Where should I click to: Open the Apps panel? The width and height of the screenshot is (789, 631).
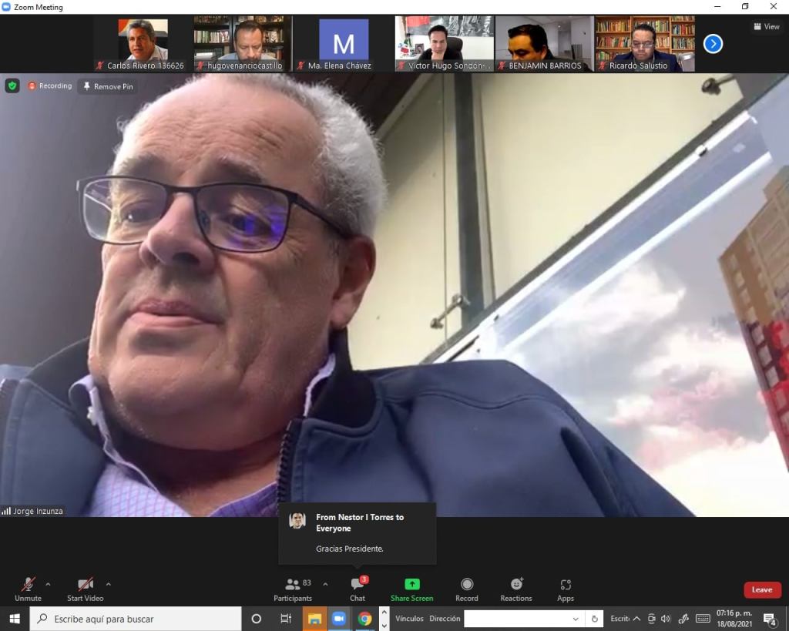point(566,586)
